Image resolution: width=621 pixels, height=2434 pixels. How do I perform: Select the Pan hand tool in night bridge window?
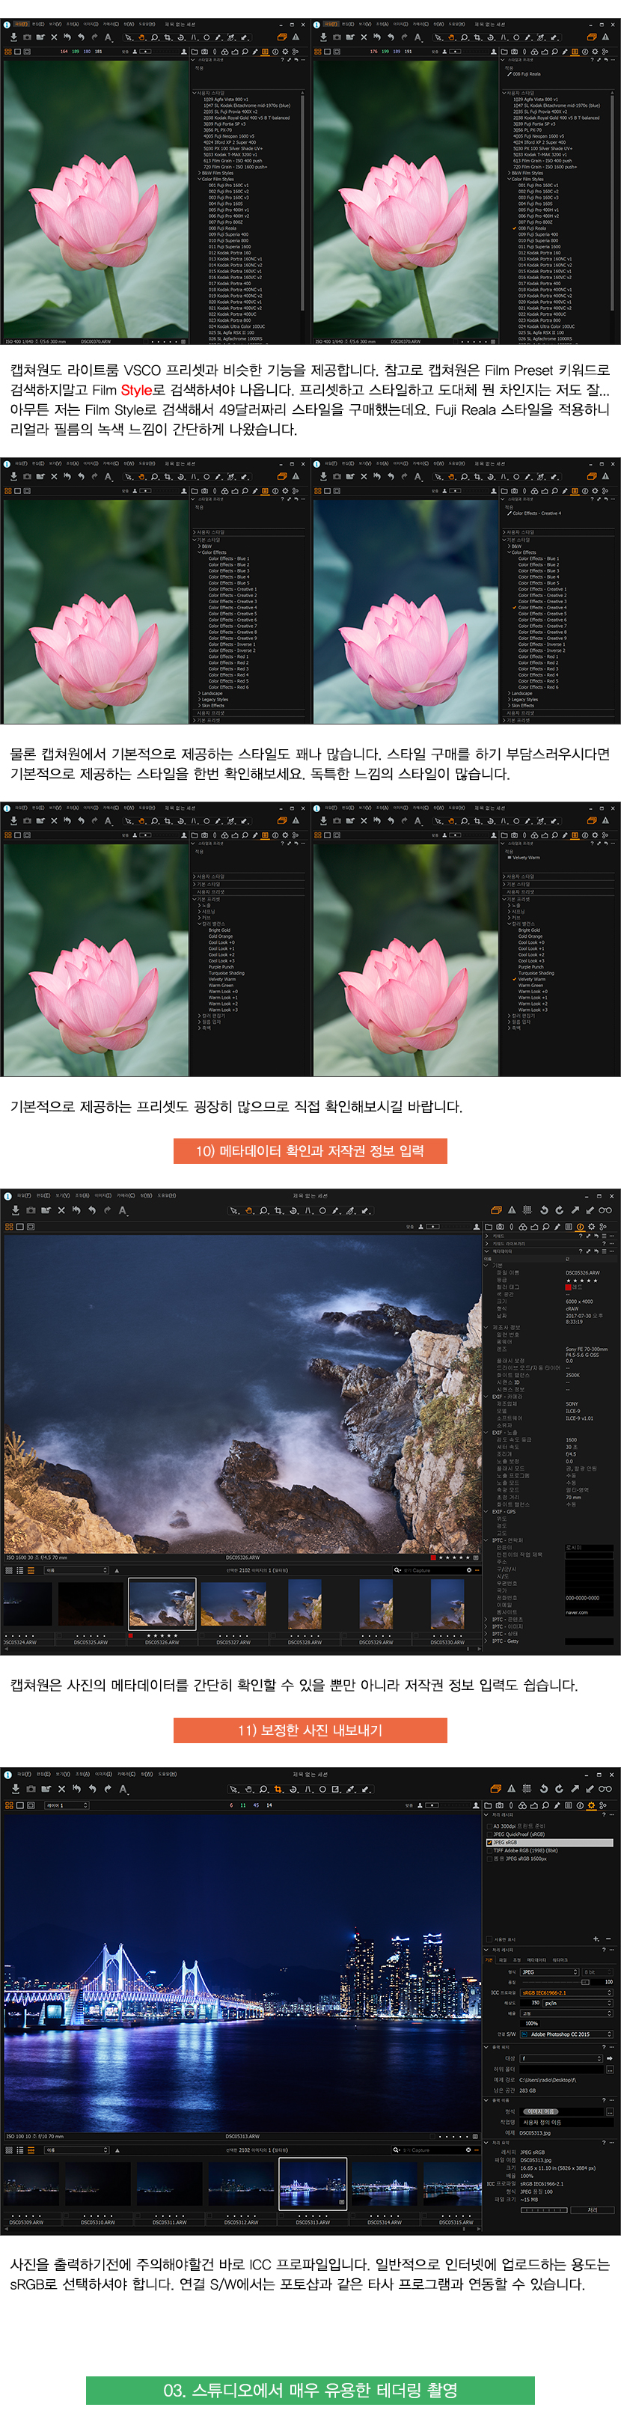(248, 1789)
